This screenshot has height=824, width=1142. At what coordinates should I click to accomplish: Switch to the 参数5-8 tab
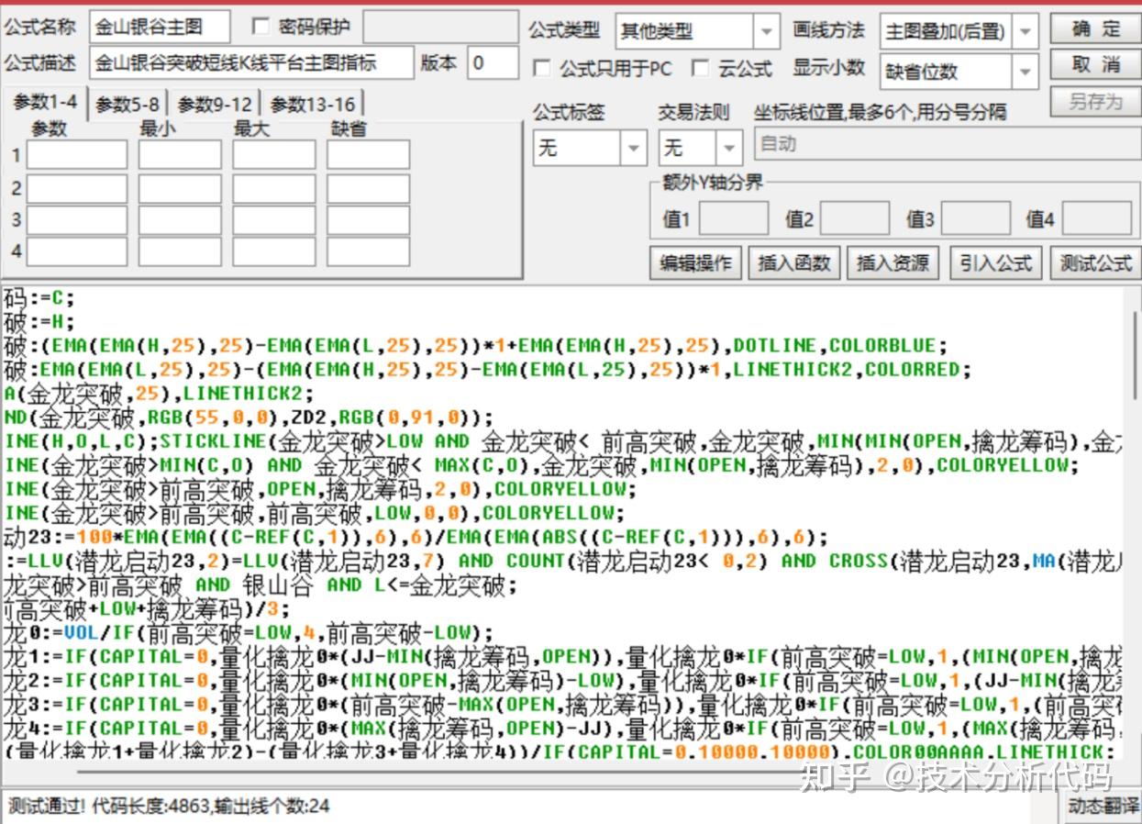tap(128, 104)
